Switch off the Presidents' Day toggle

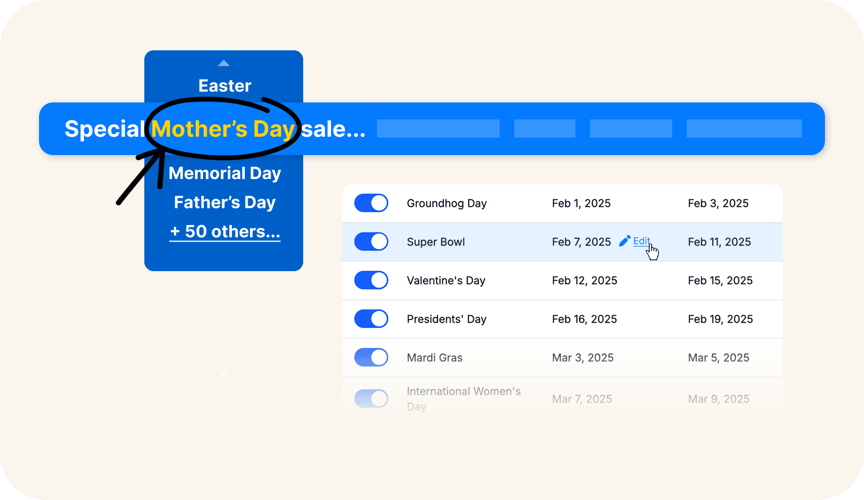371,319
